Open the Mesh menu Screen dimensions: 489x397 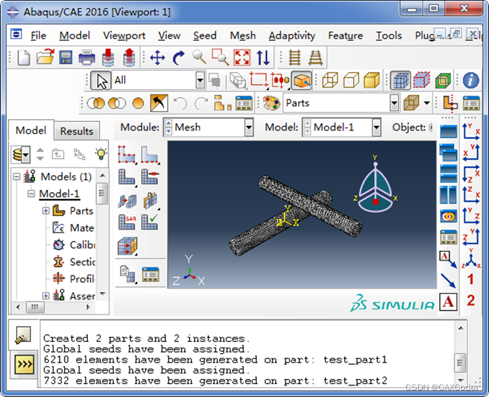pyautogui.click(x=243, y=36)
